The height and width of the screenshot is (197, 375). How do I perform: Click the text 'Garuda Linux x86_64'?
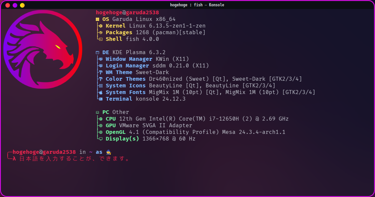(144, 19)
